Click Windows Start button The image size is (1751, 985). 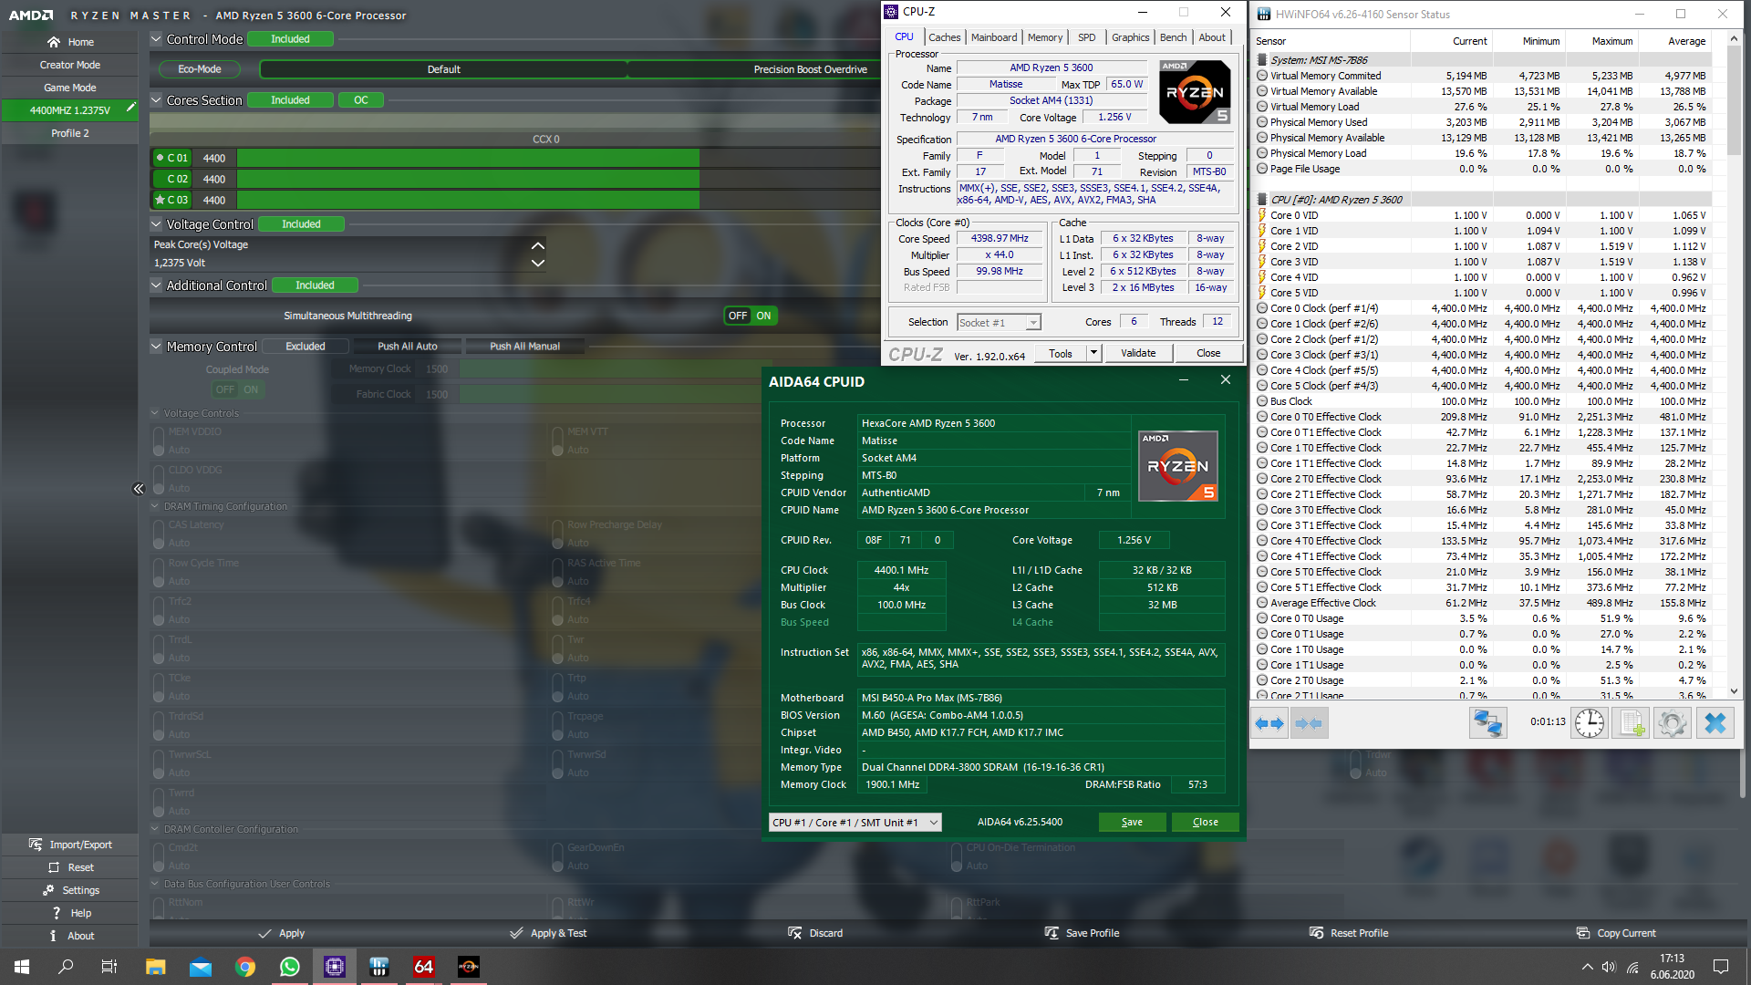point(22,967)
